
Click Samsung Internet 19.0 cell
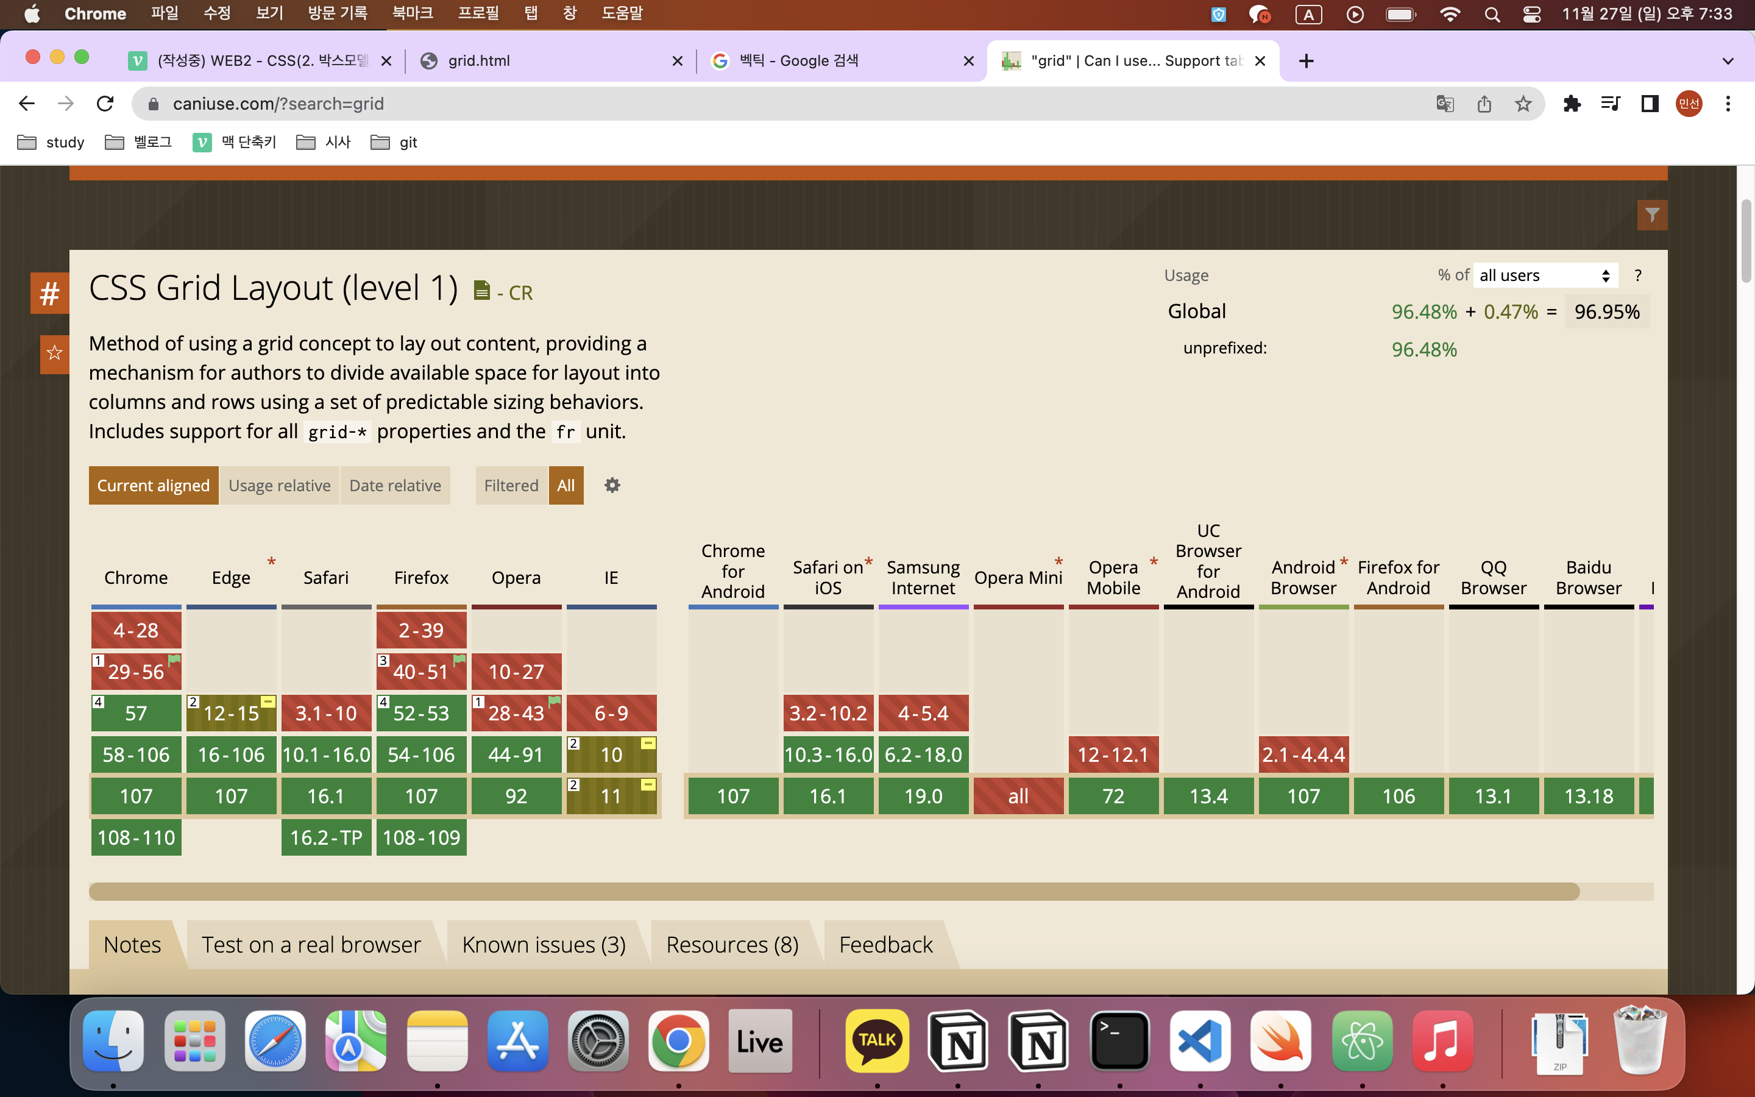tap(923, 796)
